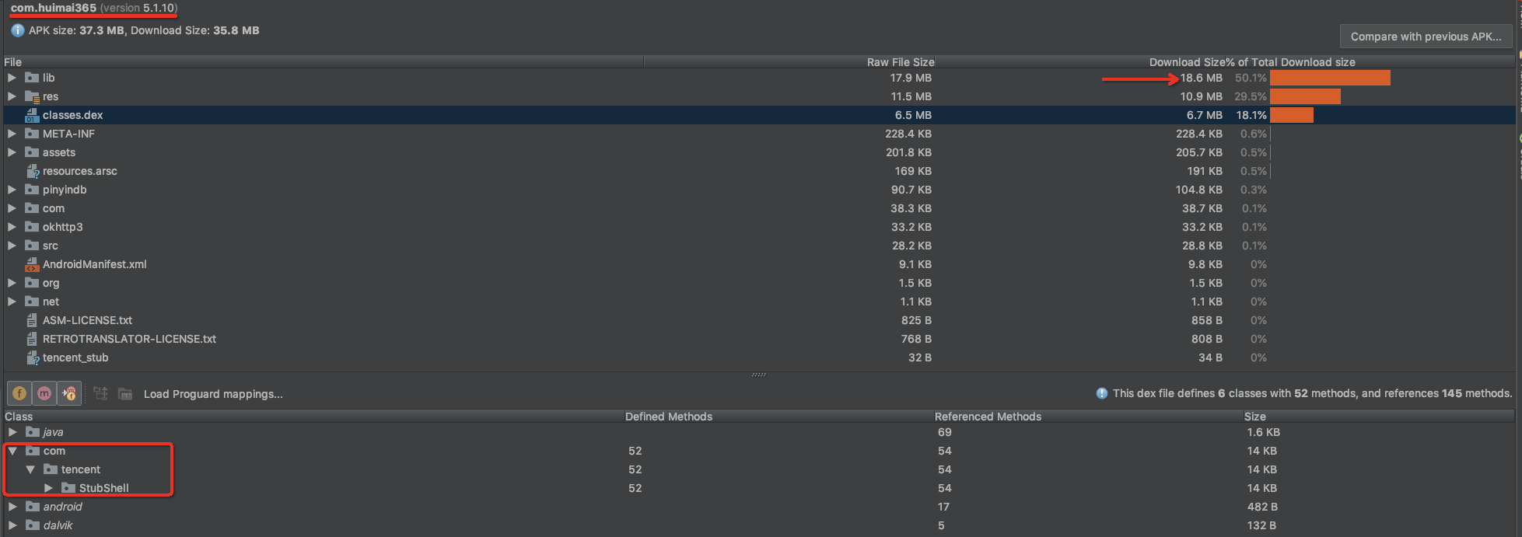The image size is (1522, 537).
Task: Click the 18.6 MB download size cell
Action: pos(1201,78)
